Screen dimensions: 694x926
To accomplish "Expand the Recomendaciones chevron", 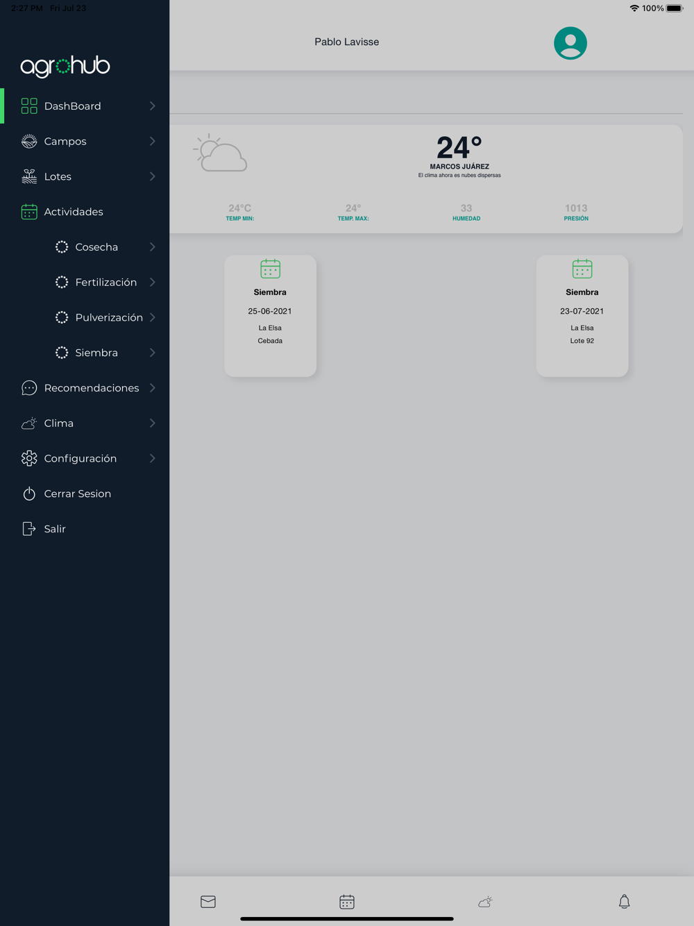I will tap(153, 388).
